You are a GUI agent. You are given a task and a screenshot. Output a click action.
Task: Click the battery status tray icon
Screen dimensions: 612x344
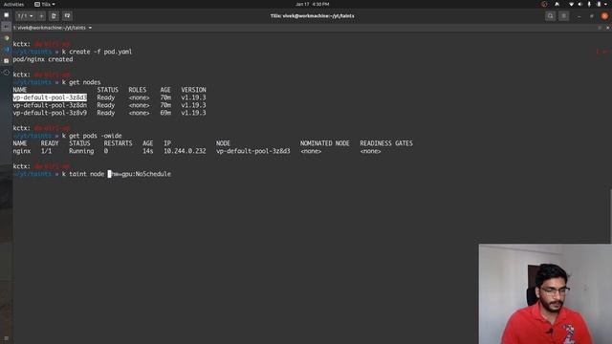[x=599, y=4]
